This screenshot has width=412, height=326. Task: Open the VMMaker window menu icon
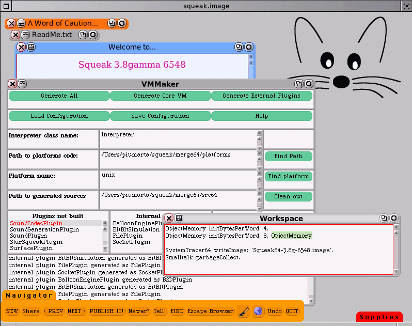22,84
